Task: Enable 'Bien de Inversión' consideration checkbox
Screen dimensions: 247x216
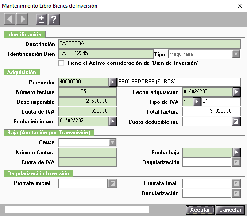Action: 61,63
